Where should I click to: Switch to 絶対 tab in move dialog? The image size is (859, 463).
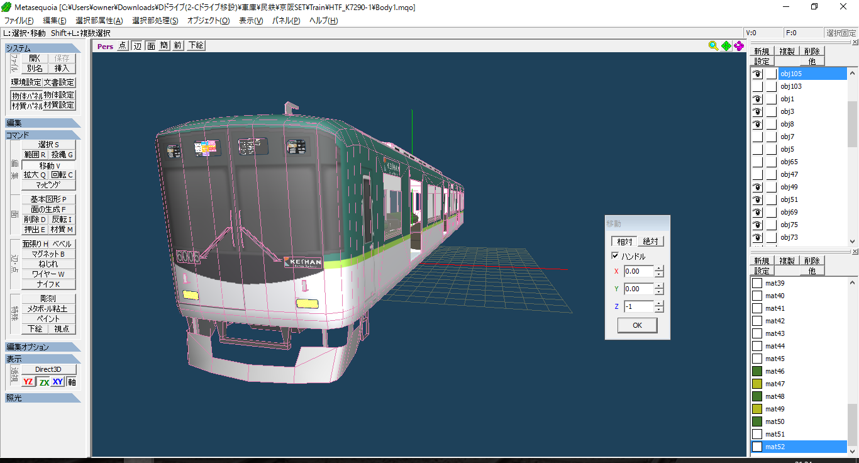click(650, 242)
